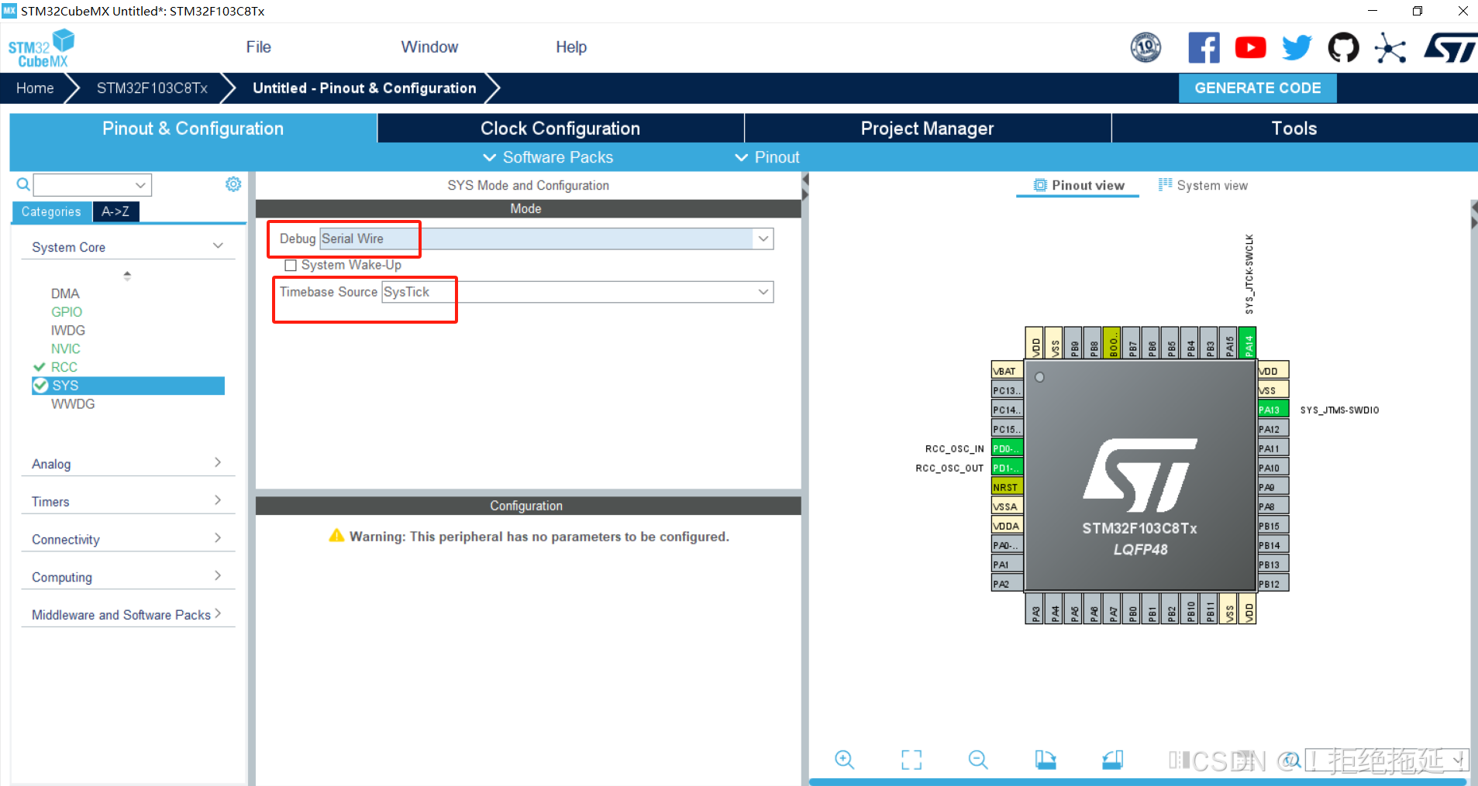The width and height of the screenshot is (1478, 786).
Task: Open the Software Packs dropdown menu
Action: [548, 157]
